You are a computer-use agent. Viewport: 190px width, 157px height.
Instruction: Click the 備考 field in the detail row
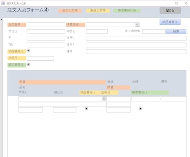(173, 99)
